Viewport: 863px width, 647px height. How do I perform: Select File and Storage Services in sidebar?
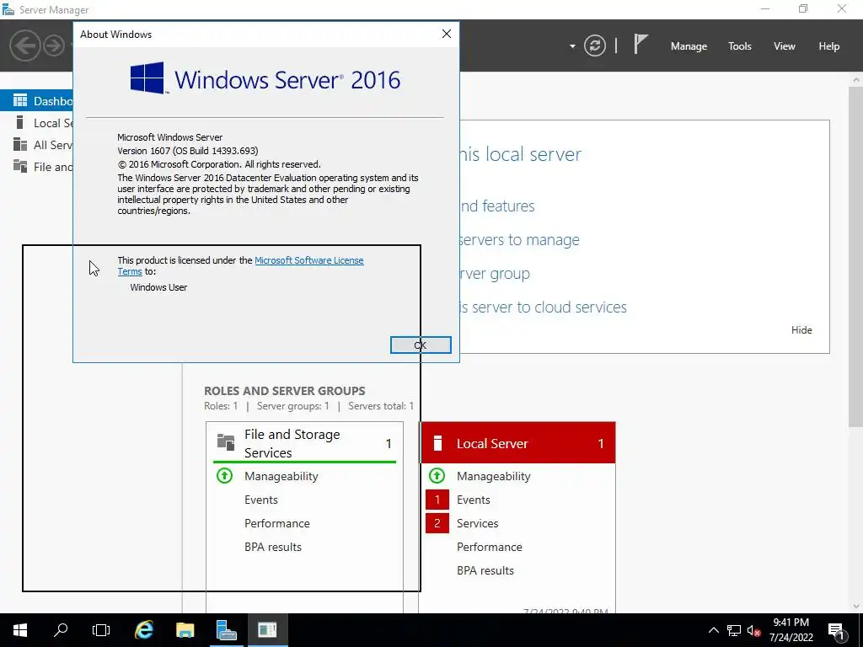click(x=36, y=167)
